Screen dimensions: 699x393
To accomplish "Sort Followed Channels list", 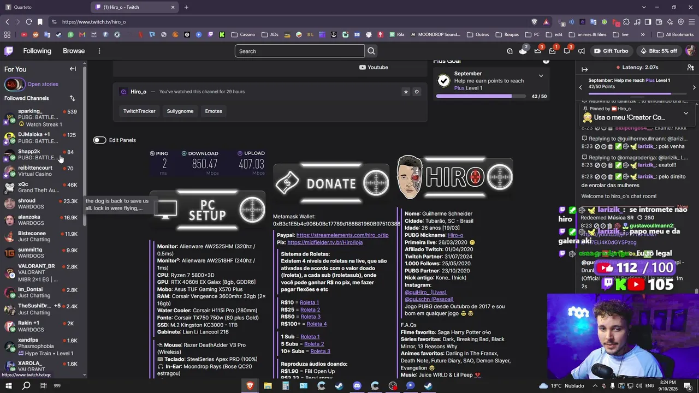I will pos(72,98).
